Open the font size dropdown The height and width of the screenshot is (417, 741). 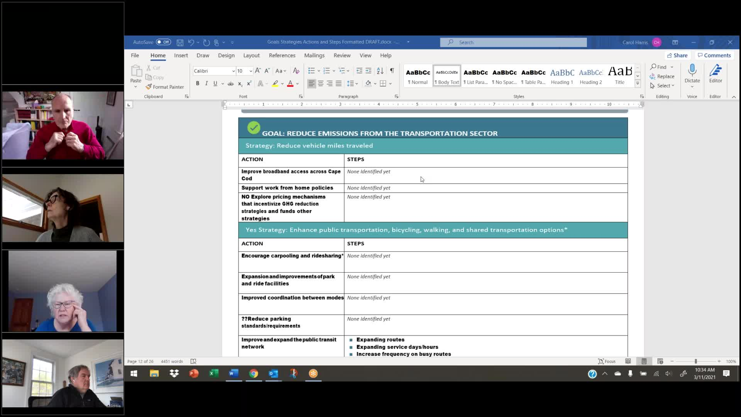(251, 71)
